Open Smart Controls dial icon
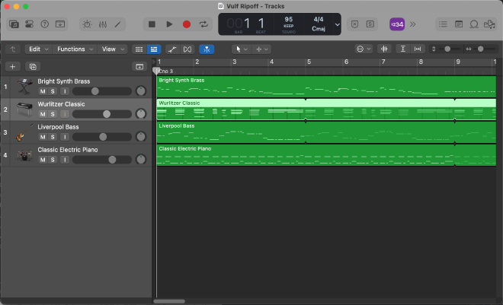503x305 pixels. (87, 24)
